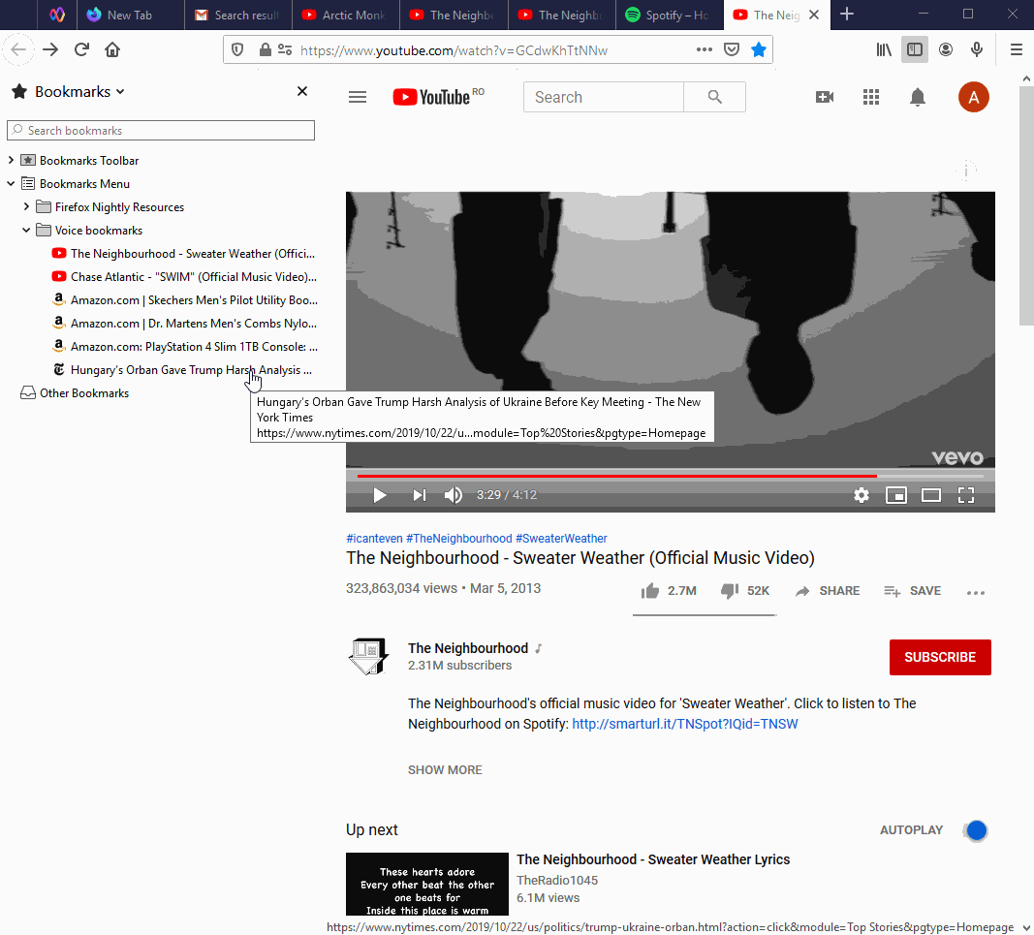Viewport: 1034px width, 935px height.
Task: Switch to the New Tab tab
Action: [131, 15]
